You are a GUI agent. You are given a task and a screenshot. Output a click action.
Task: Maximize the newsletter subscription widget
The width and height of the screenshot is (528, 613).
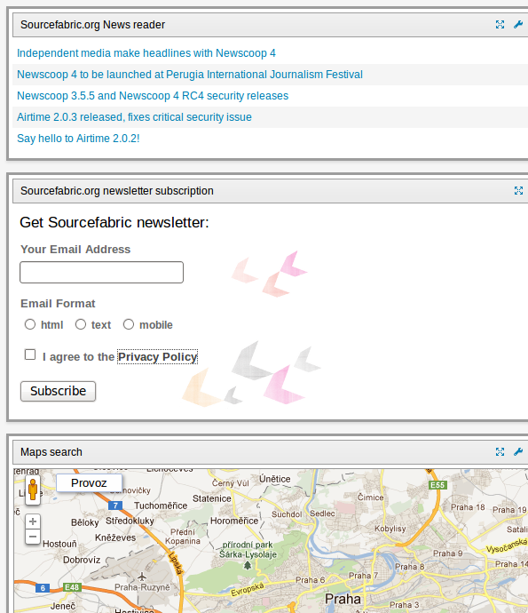[518, 190]
